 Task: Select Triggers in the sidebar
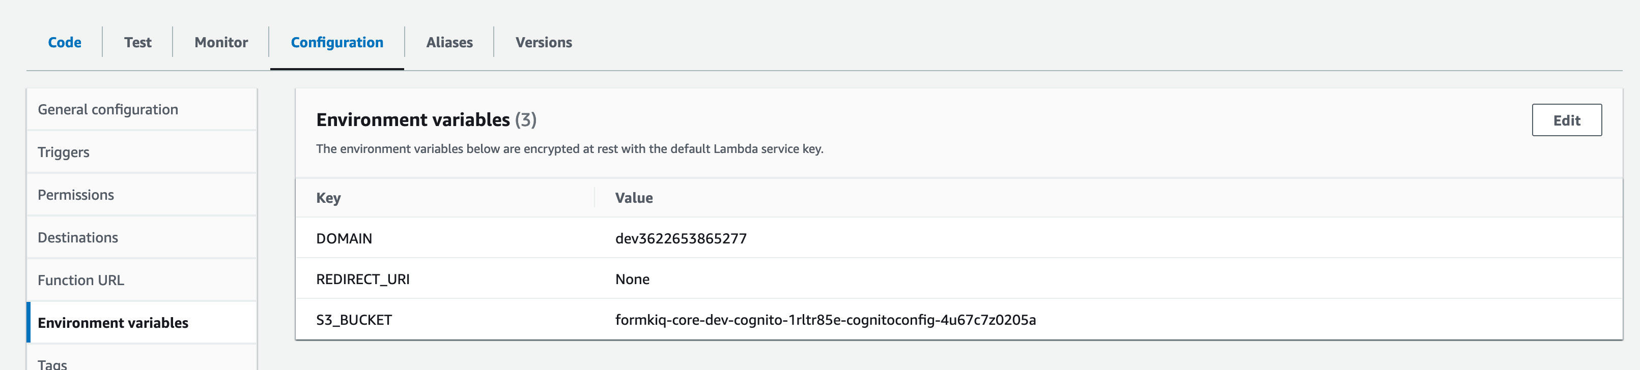[x=142, y=152]
